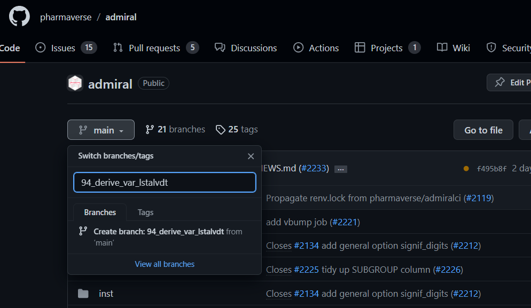Switch to the Tags tab
Viewport: 531px width, 308px height.
click(x=145, y=212)
